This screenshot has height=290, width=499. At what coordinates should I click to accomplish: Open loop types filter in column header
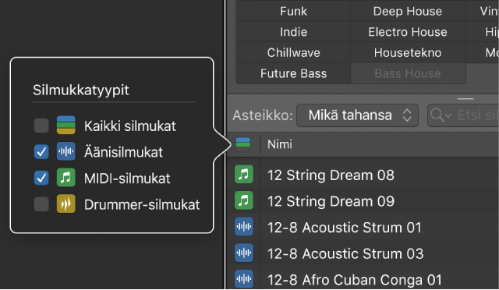coord(242,144)
